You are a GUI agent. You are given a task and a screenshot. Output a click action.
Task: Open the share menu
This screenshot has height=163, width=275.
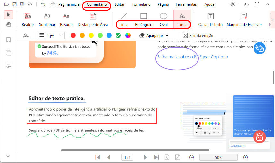tap(246, 4)
